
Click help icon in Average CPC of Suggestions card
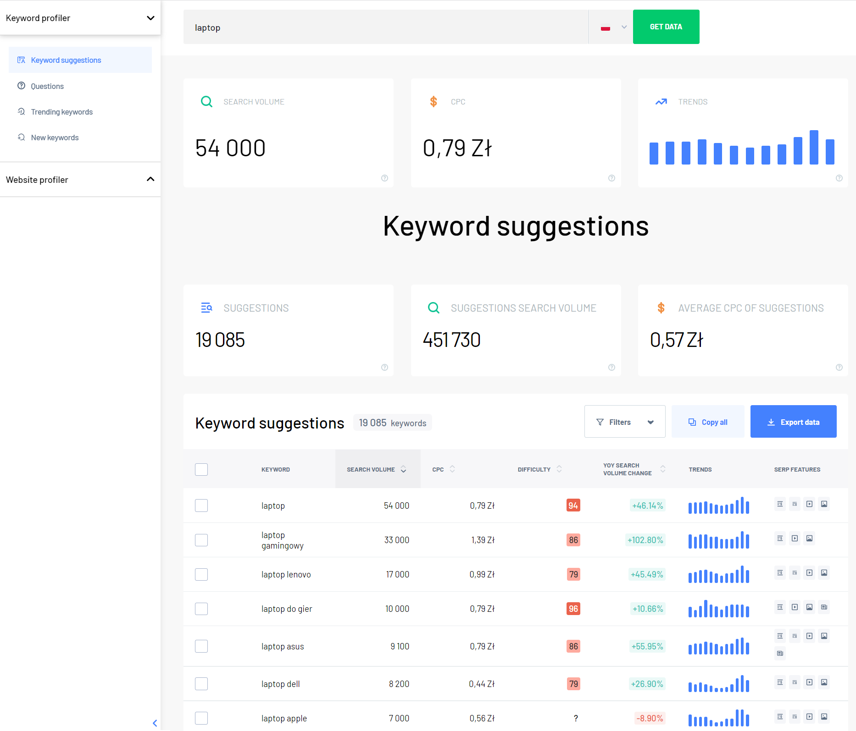pyautogui.click(x=839, y=368)
